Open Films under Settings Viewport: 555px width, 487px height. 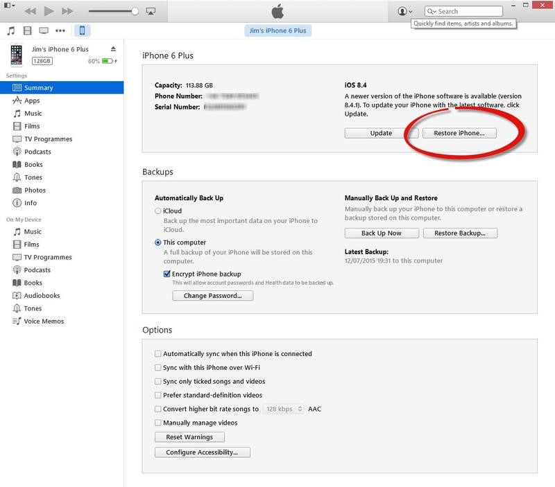click(x=62, y=126)
